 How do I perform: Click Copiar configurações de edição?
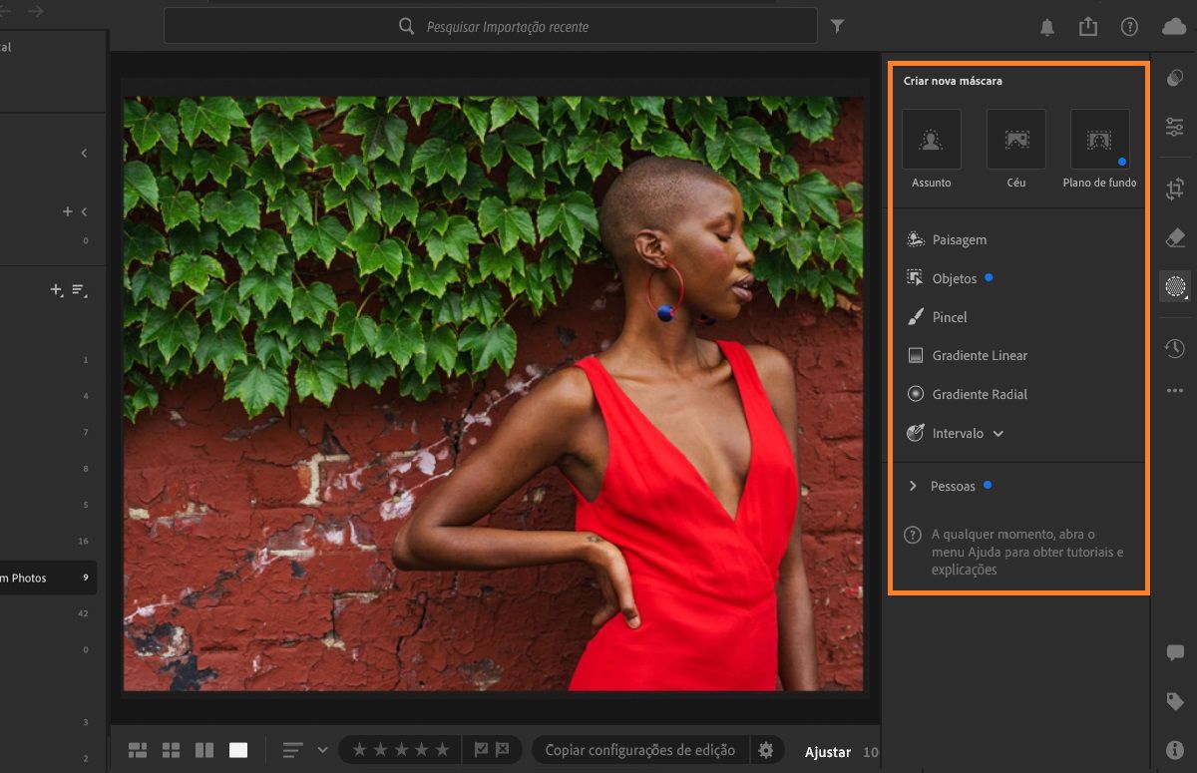pyautogui.click(x=639, y=749)
